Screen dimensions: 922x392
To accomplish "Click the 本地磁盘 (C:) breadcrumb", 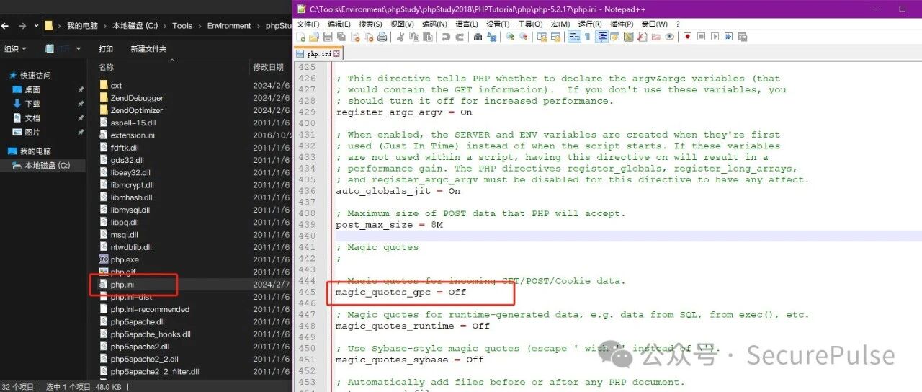I will click(x=135, y=26).
